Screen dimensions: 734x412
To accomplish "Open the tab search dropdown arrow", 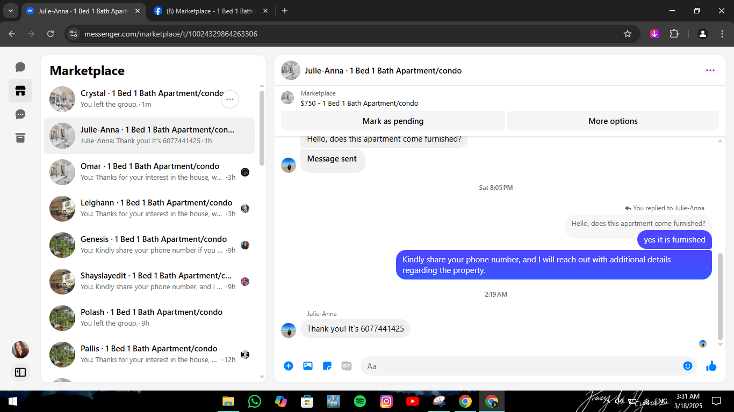I will click(x=11, y=11).
